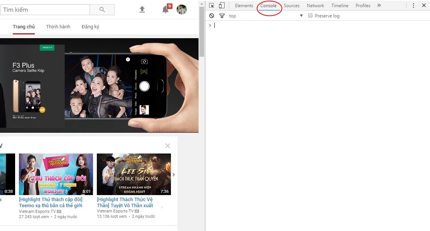This screenshot has width=430, height=231.
Task: Activate the DevTools inspect element picker
Action: coord(211,5)
